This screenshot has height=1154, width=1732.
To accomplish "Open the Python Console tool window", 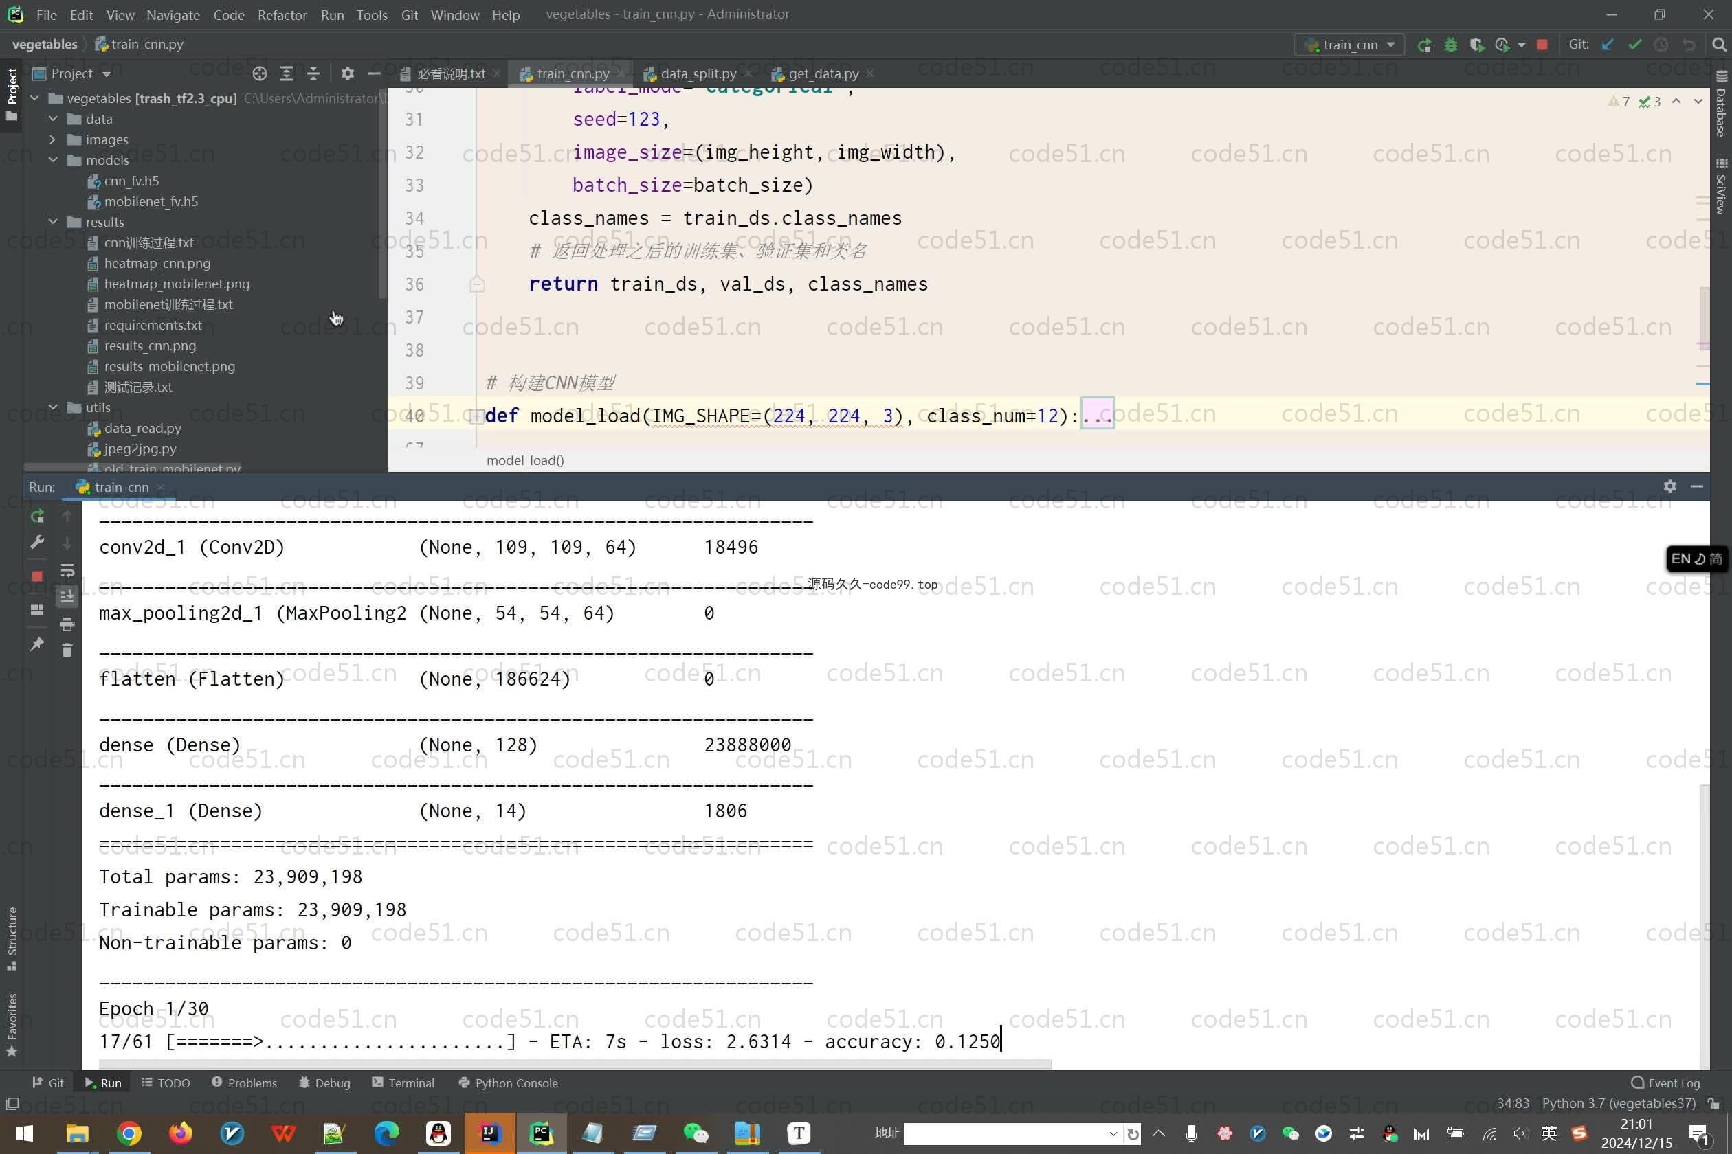I will (x=508, y=1083).
